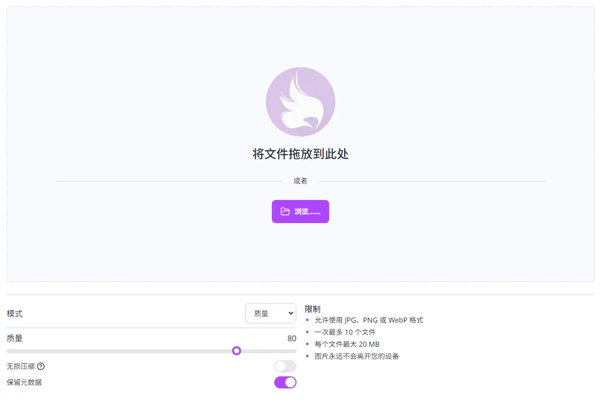Click the unfilled slider track right of the handle
This screenshot has width=602, height=404.
click(268, 351)
